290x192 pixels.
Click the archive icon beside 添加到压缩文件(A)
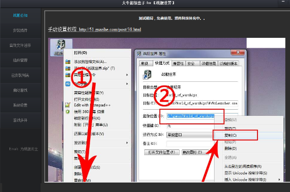(x=68, y=62)
